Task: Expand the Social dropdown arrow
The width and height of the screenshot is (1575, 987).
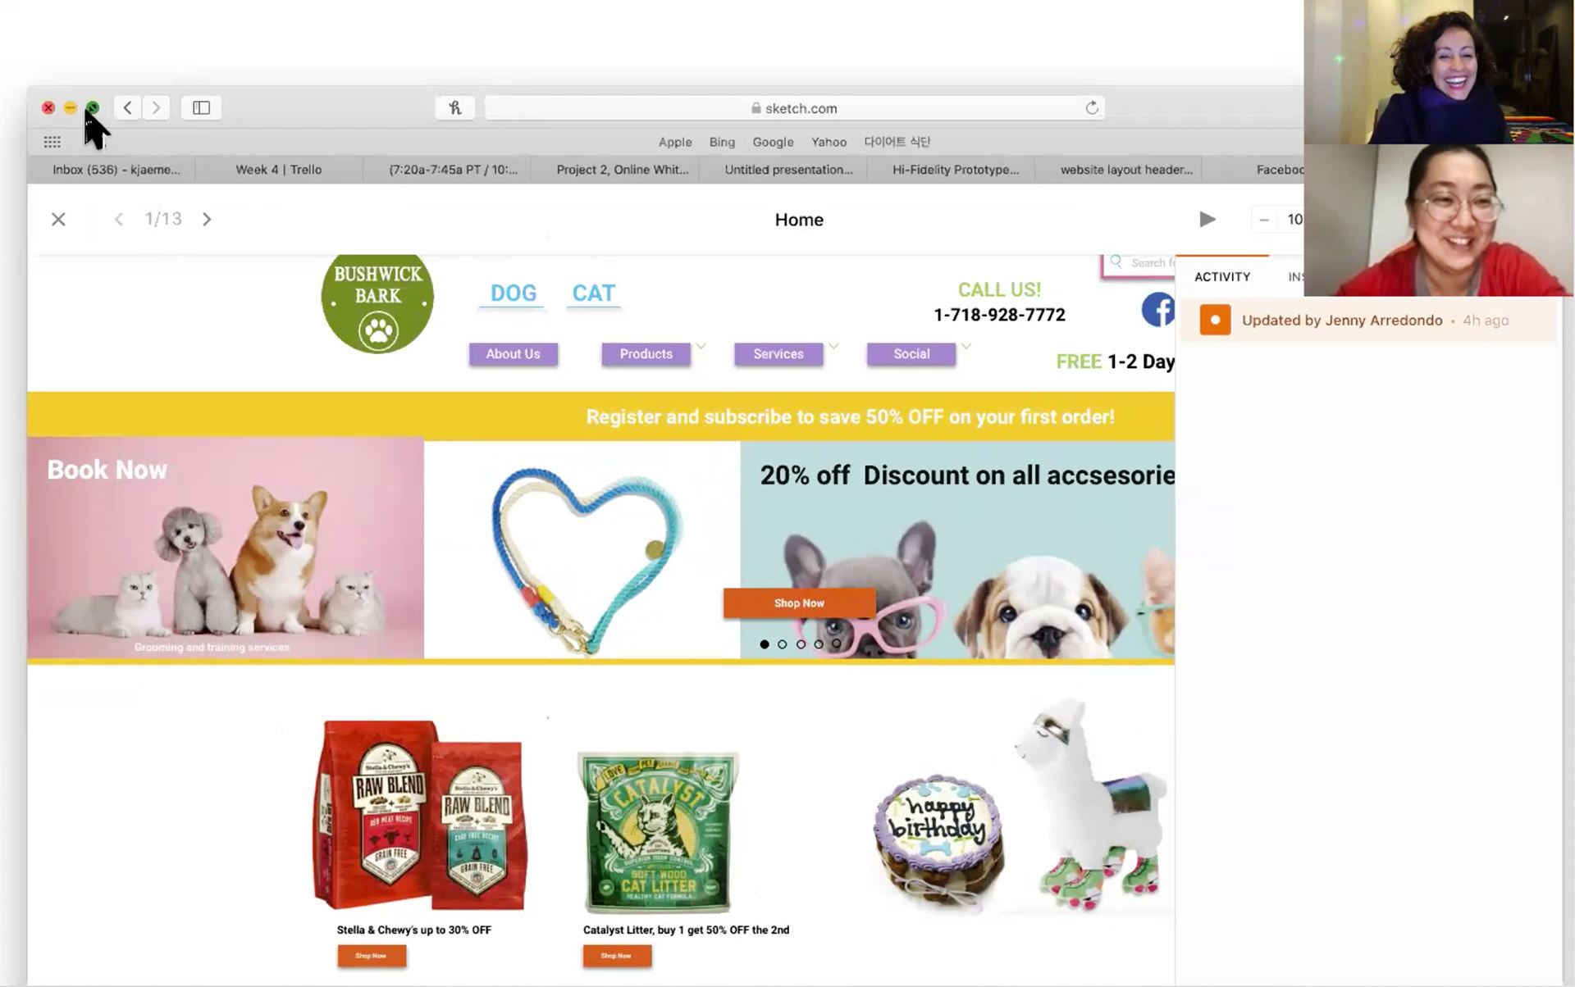Action: [966, 346]
